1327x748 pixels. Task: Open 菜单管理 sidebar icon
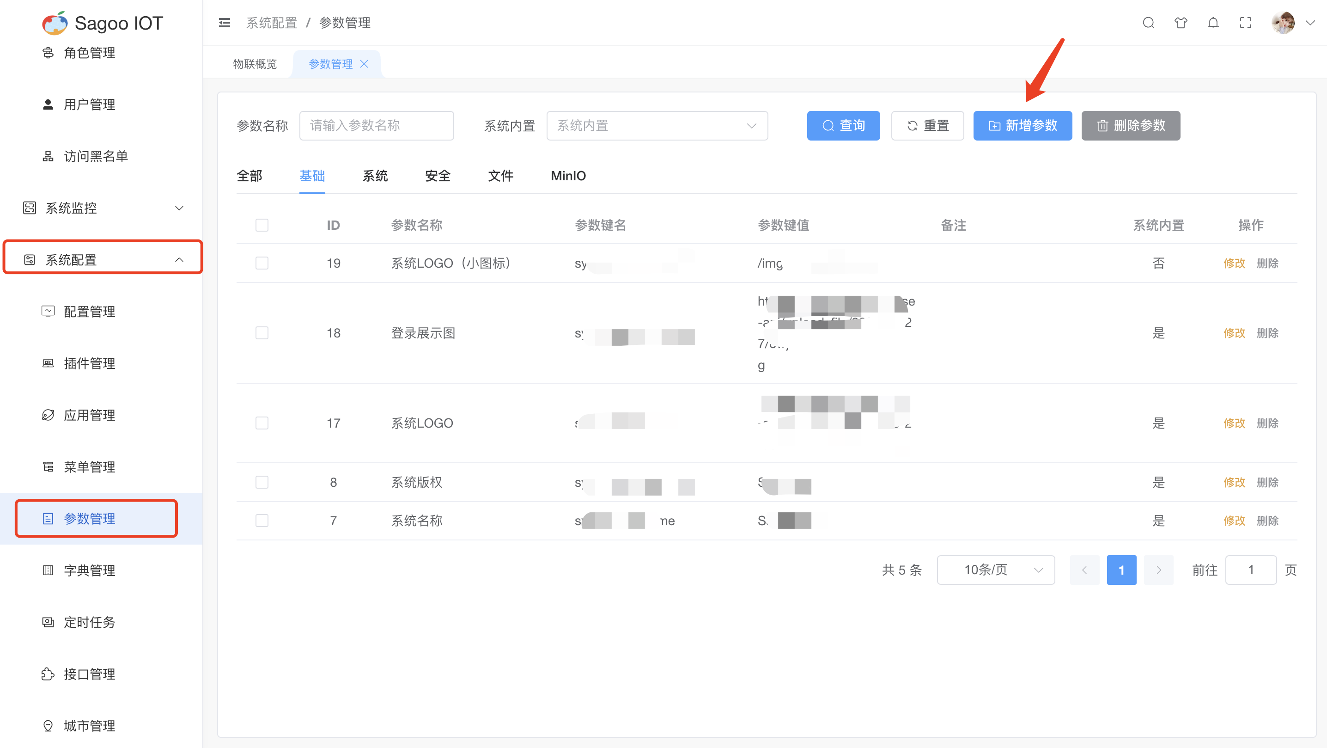point(48,467)
